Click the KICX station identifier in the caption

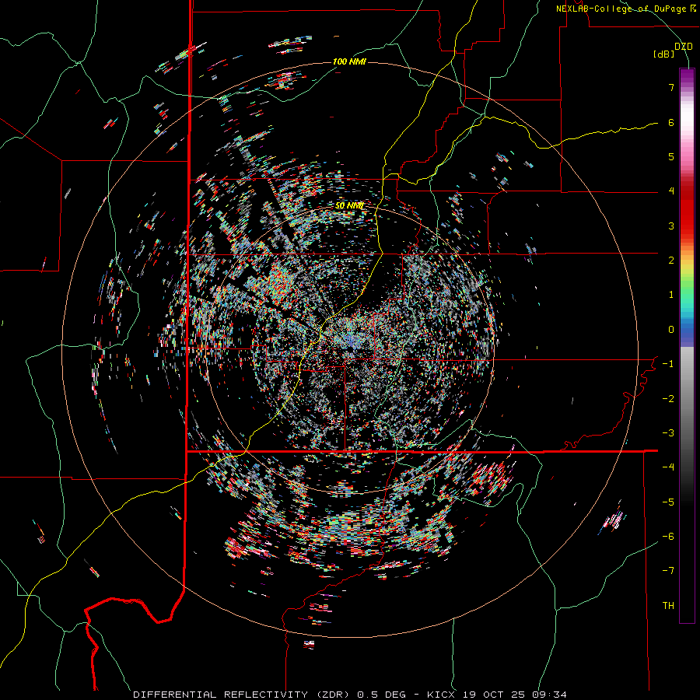tap(440, 695)
